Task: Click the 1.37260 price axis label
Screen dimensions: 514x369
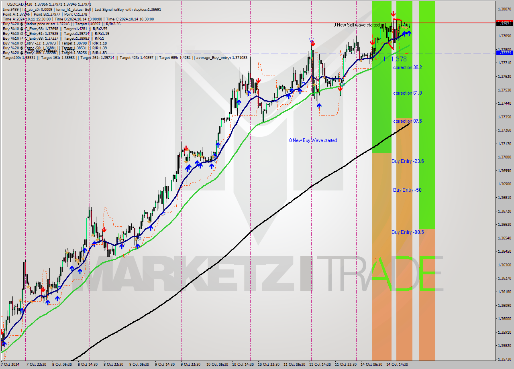Action: click(x=504, y=130)
